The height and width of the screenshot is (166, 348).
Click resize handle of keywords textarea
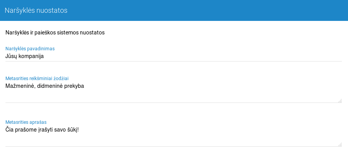coord(340,101)
